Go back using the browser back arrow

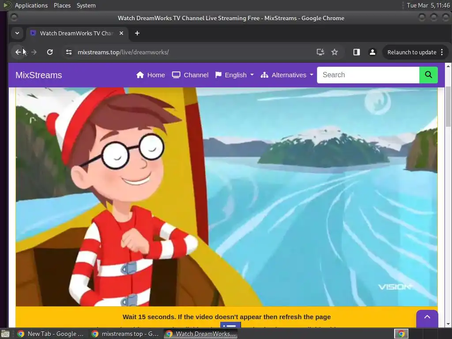click(18, 52)
